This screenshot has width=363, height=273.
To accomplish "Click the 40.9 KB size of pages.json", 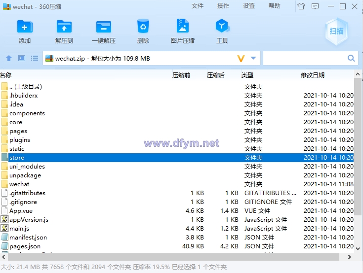I will pos(193,246).
